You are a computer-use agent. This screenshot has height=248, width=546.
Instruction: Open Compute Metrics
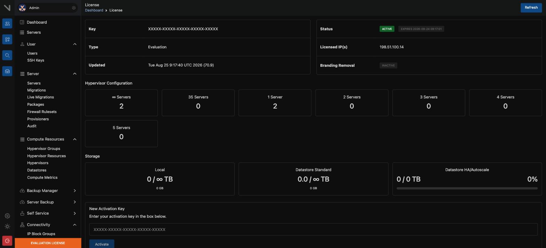click(42, 177)
